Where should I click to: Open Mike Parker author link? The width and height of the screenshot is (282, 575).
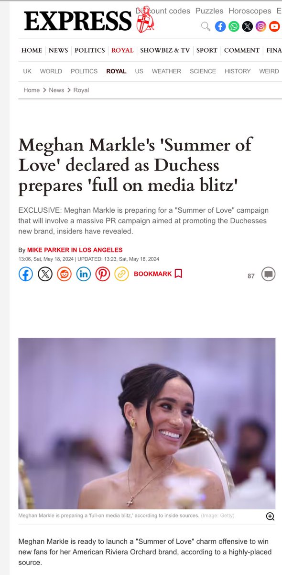pyautogui.click(x=75, y=250)
